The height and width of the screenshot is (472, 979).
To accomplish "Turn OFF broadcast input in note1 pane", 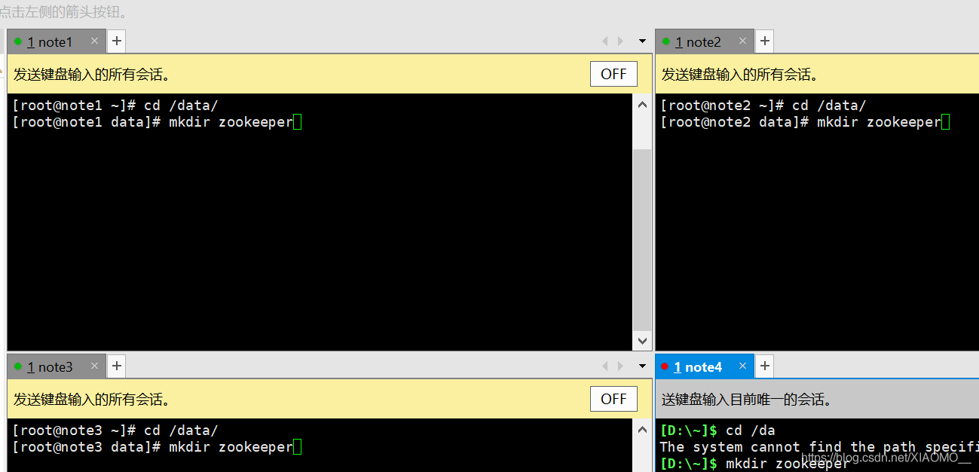I will pyautogui.click(x=613, y=74).
